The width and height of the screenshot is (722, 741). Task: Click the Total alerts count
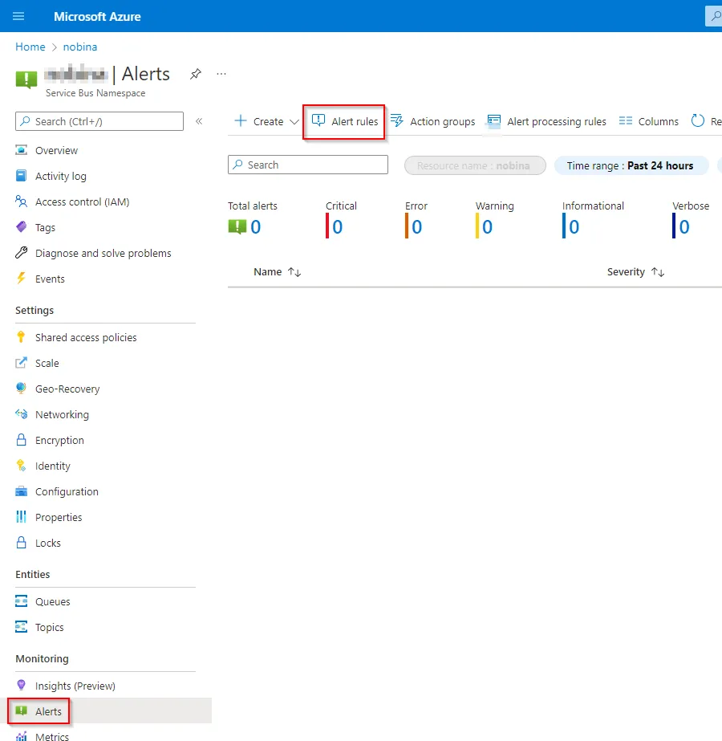click(x=255, y=227)
